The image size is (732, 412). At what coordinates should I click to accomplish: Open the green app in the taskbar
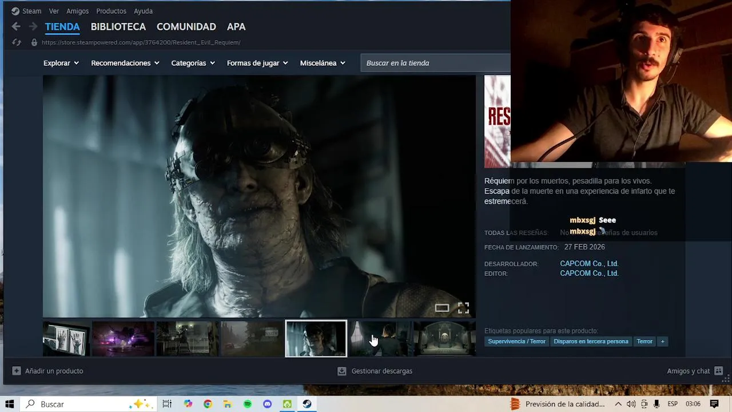pos(287,404)
